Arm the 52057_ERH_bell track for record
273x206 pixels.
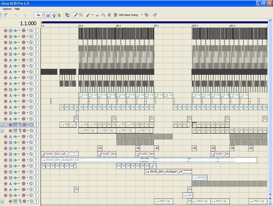coord(5,154)
